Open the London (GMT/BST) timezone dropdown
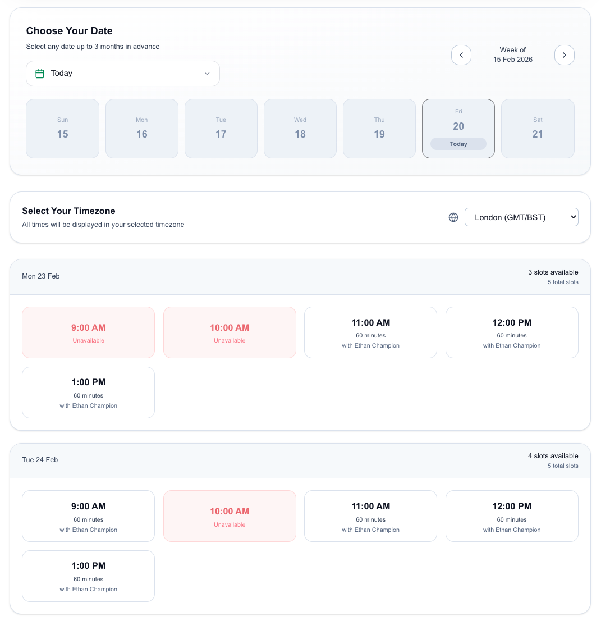This screenshot has height=625, width=601. pyautogui.click(x=521, y=217)
